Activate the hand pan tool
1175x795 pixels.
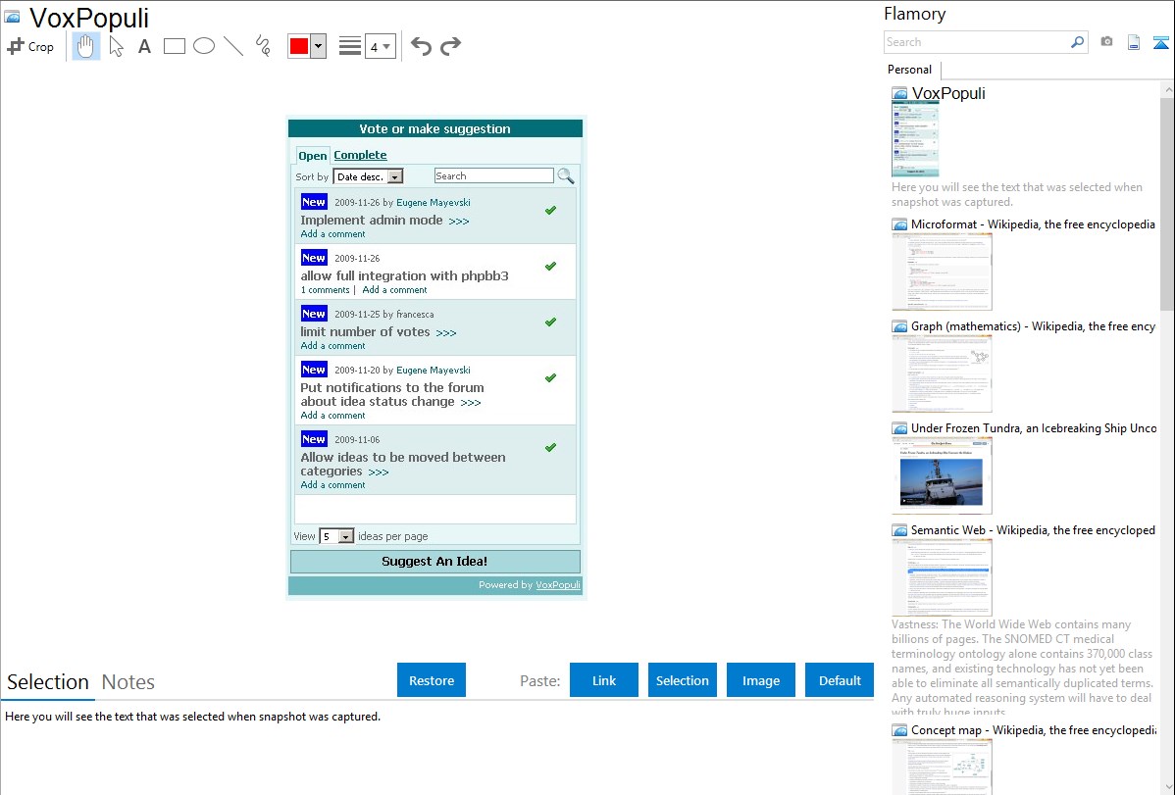[x=85, y=46]
